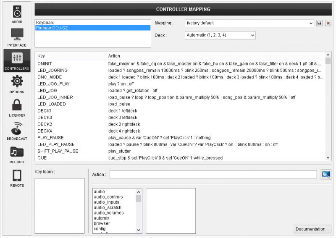
Task: Sort by the Key column header
Action: click(71, 56)
